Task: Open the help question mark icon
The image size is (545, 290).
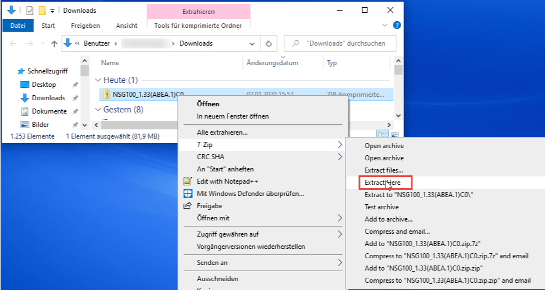Action: (x=397, y=25)
